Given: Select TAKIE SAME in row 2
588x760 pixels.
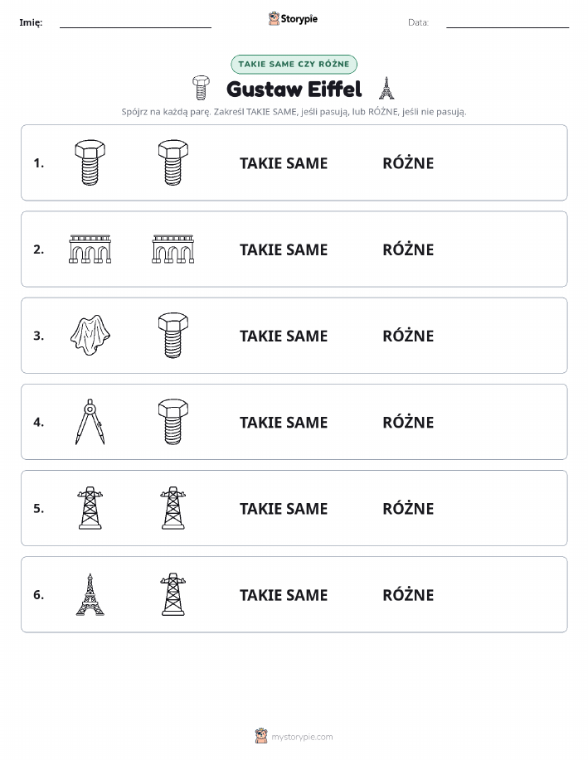Looking at the screenshot, I should pyautogui.click(x=284, y=249).
